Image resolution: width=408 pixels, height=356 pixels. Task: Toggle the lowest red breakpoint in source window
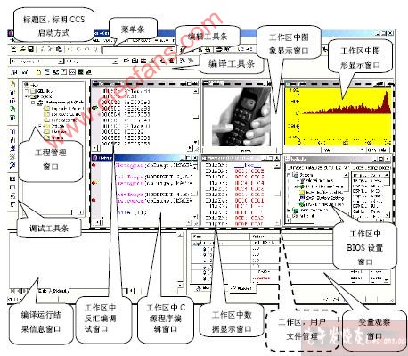point(94,200)
